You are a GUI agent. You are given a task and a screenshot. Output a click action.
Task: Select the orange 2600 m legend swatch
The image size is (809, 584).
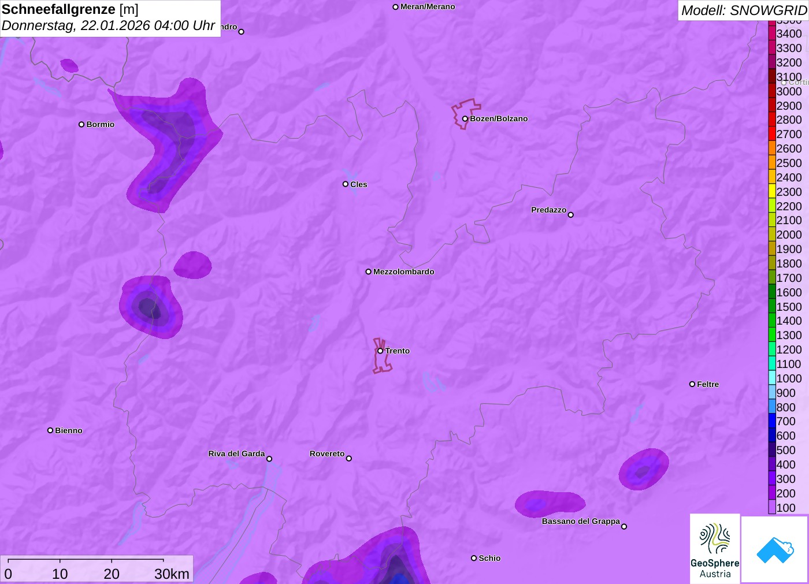tap(772, 148)
